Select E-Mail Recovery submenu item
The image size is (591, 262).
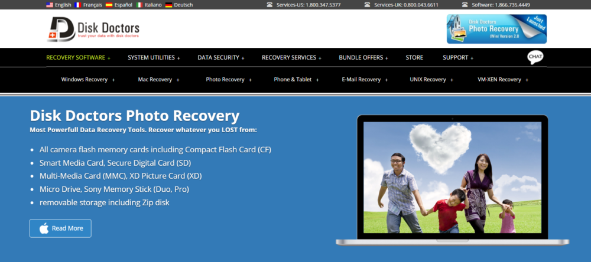coord(361,80)
